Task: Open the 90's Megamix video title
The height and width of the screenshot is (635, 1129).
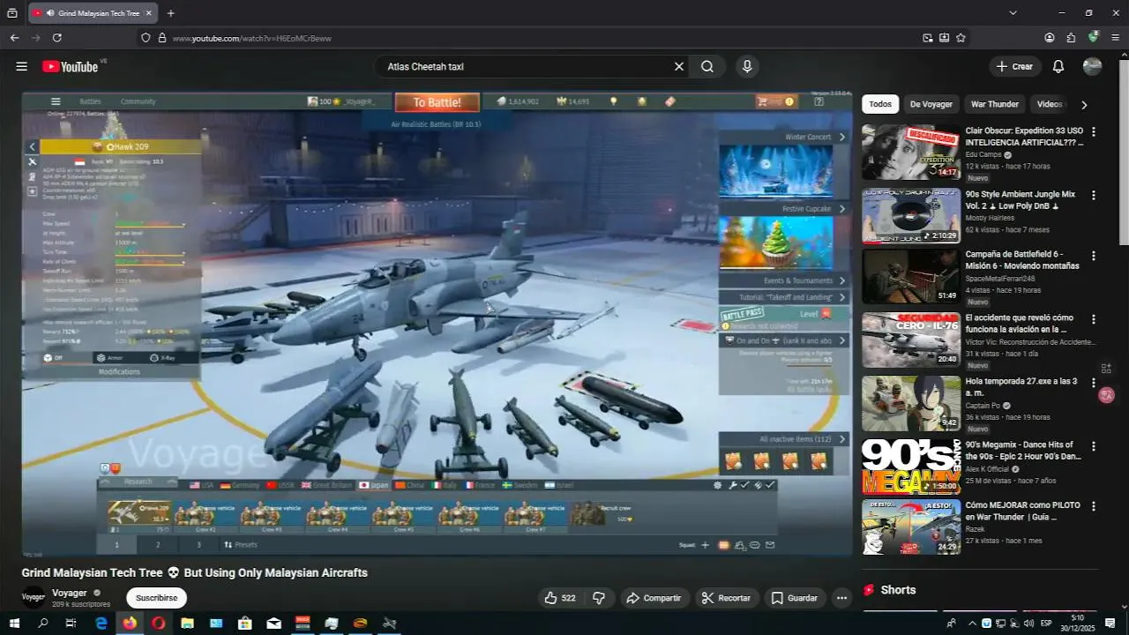Action: [x=1023, y=451]
